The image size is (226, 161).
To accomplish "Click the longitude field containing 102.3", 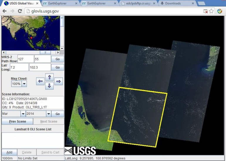I will [40, 67].
